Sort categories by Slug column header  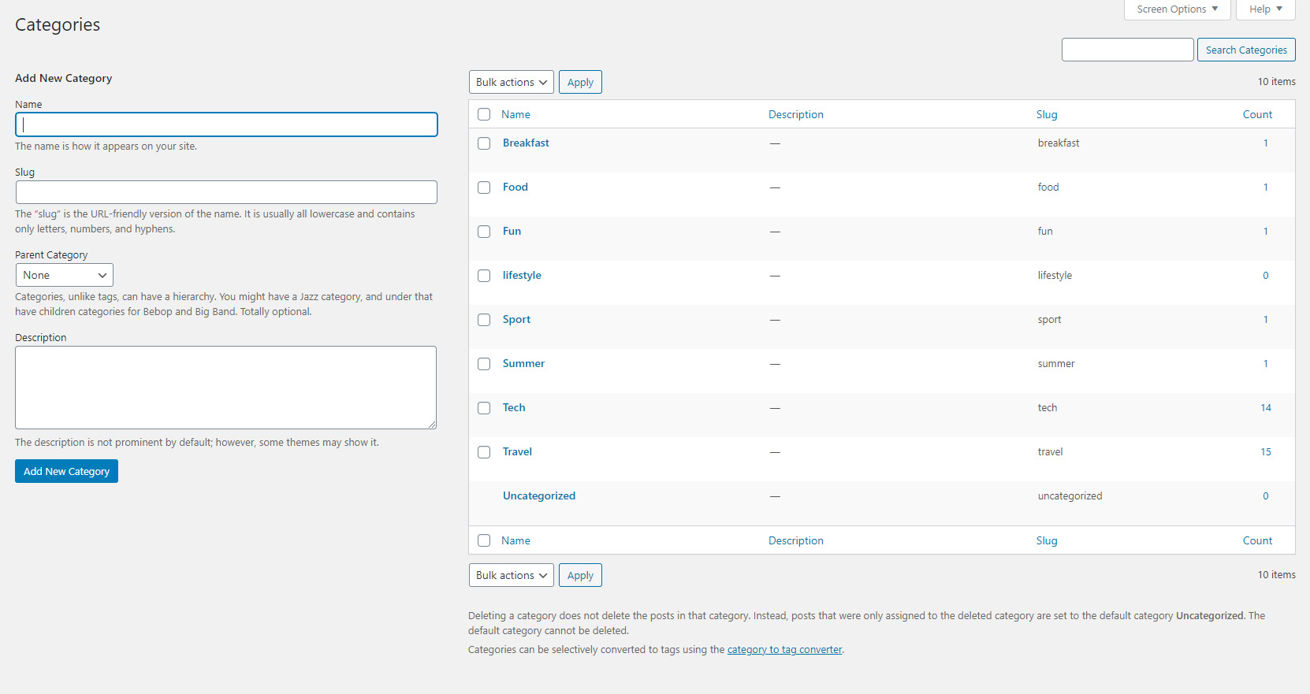point(1047,114)
